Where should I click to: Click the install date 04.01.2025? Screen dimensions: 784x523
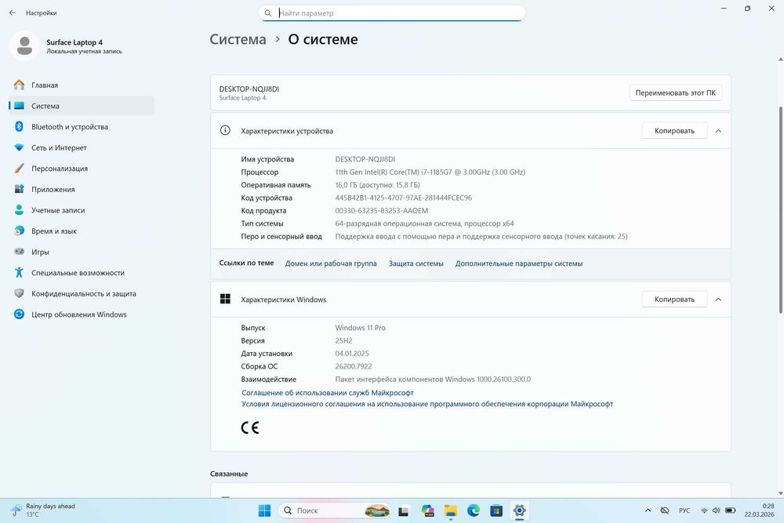click(x=352, y=354)
